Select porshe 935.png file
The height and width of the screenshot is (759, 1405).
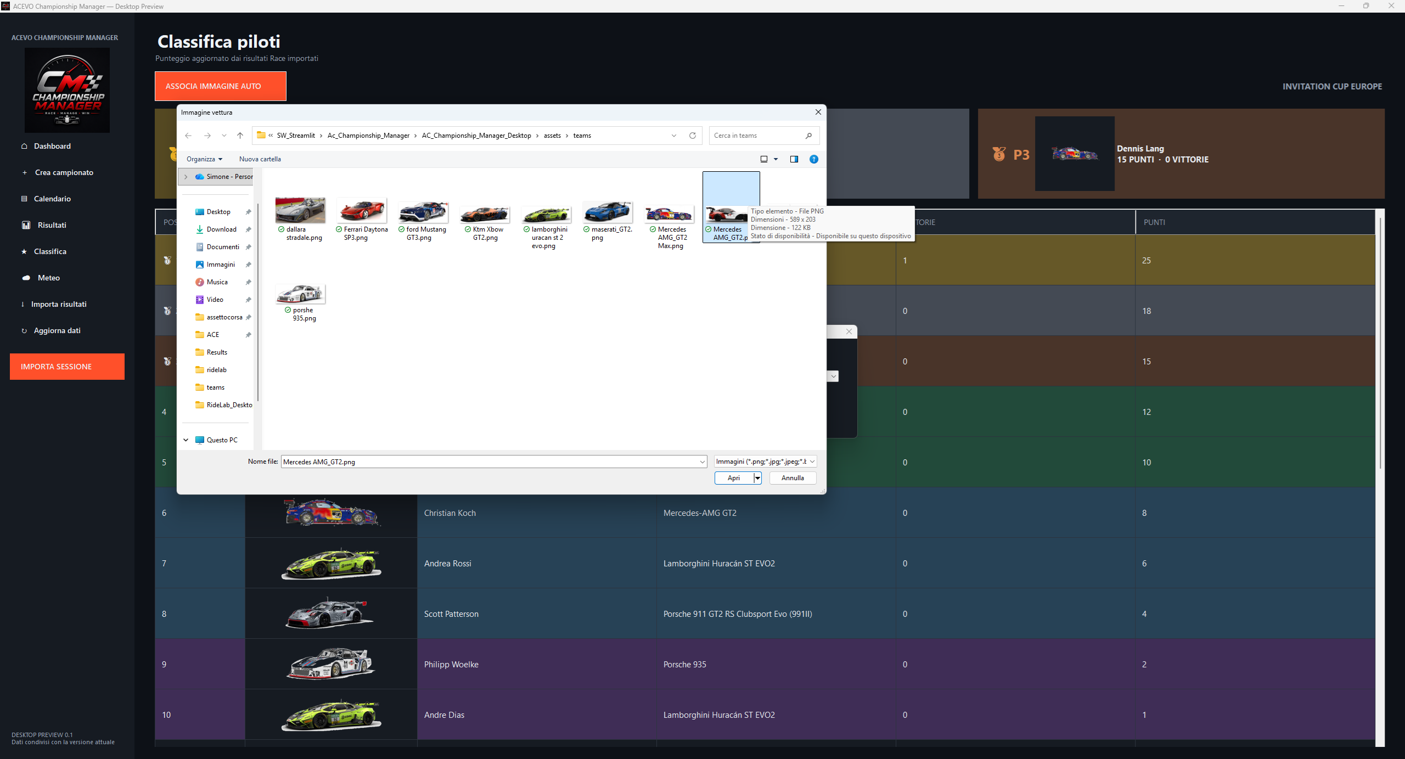[x=300, y=303]
